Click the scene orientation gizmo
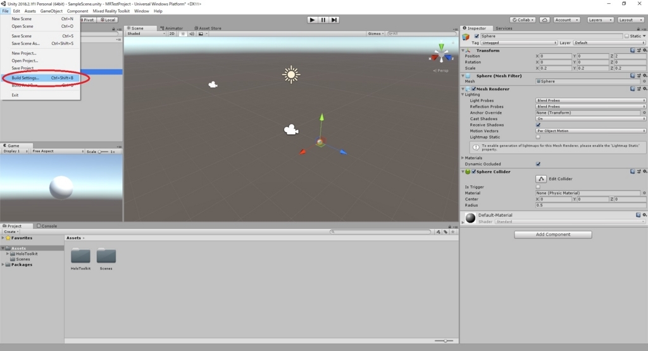Screen dimensions: 648x351 point(441,54)
